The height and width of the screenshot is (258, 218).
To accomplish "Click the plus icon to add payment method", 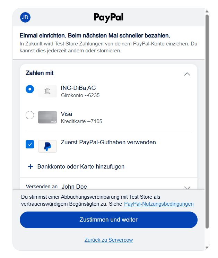I will pyautogui.click(x=30, y=166).
